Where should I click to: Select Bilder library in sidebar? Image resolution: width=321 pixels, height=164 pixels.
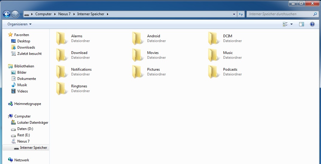pyautogui.click(x=22, y=72)
